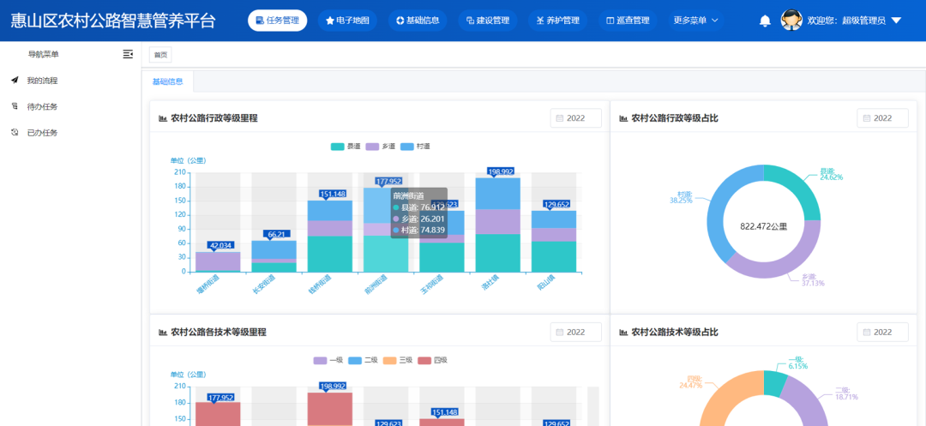Viewport: 926px width, 426px height.
Task: Collapse the 导航菜单 sidebar toggle icon
Action: pyautogui.click(x=128, y=54)
